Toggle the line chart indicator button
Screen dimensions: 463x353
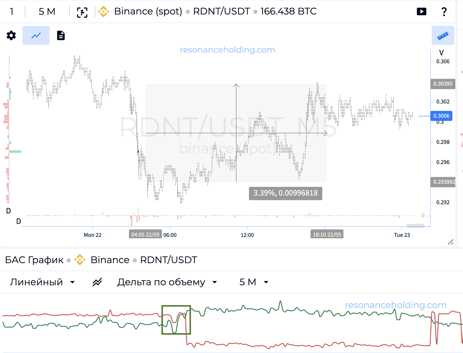click(36, 35)
